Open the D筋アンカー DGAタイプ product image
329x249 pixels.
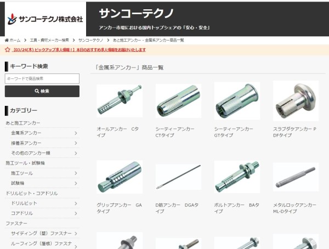coord(178,177)
